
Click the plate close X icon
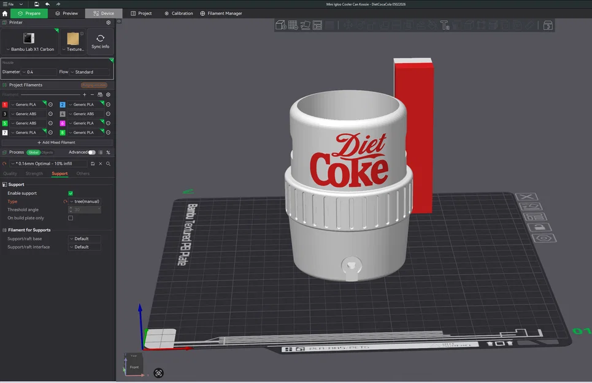pos(526,197)
